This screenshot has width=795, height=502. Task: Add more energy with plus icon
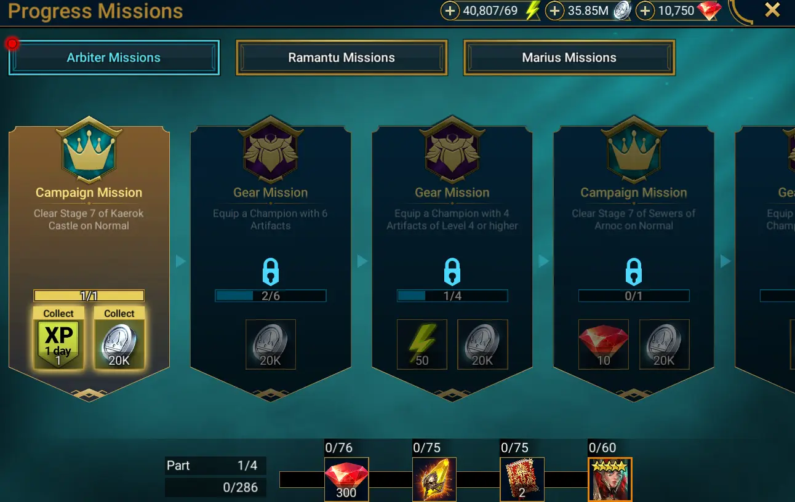click(450, 11)
